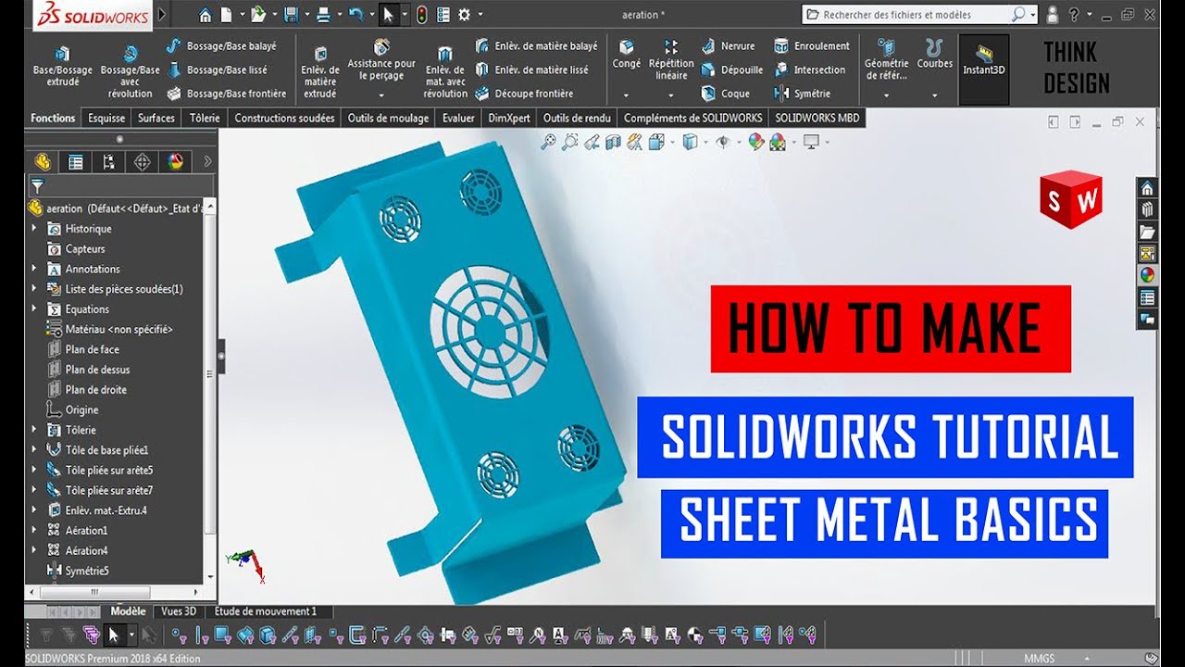Select Enlèv. de matière lissé
Viewport: 1185px width, 667px height.
(x=531, y=69)
